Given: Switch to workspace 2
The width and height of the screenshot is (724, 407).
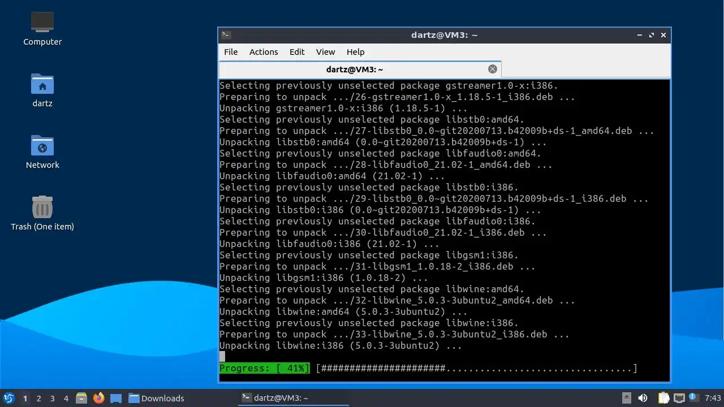Looking at the screenshot, I should (38, 398).
